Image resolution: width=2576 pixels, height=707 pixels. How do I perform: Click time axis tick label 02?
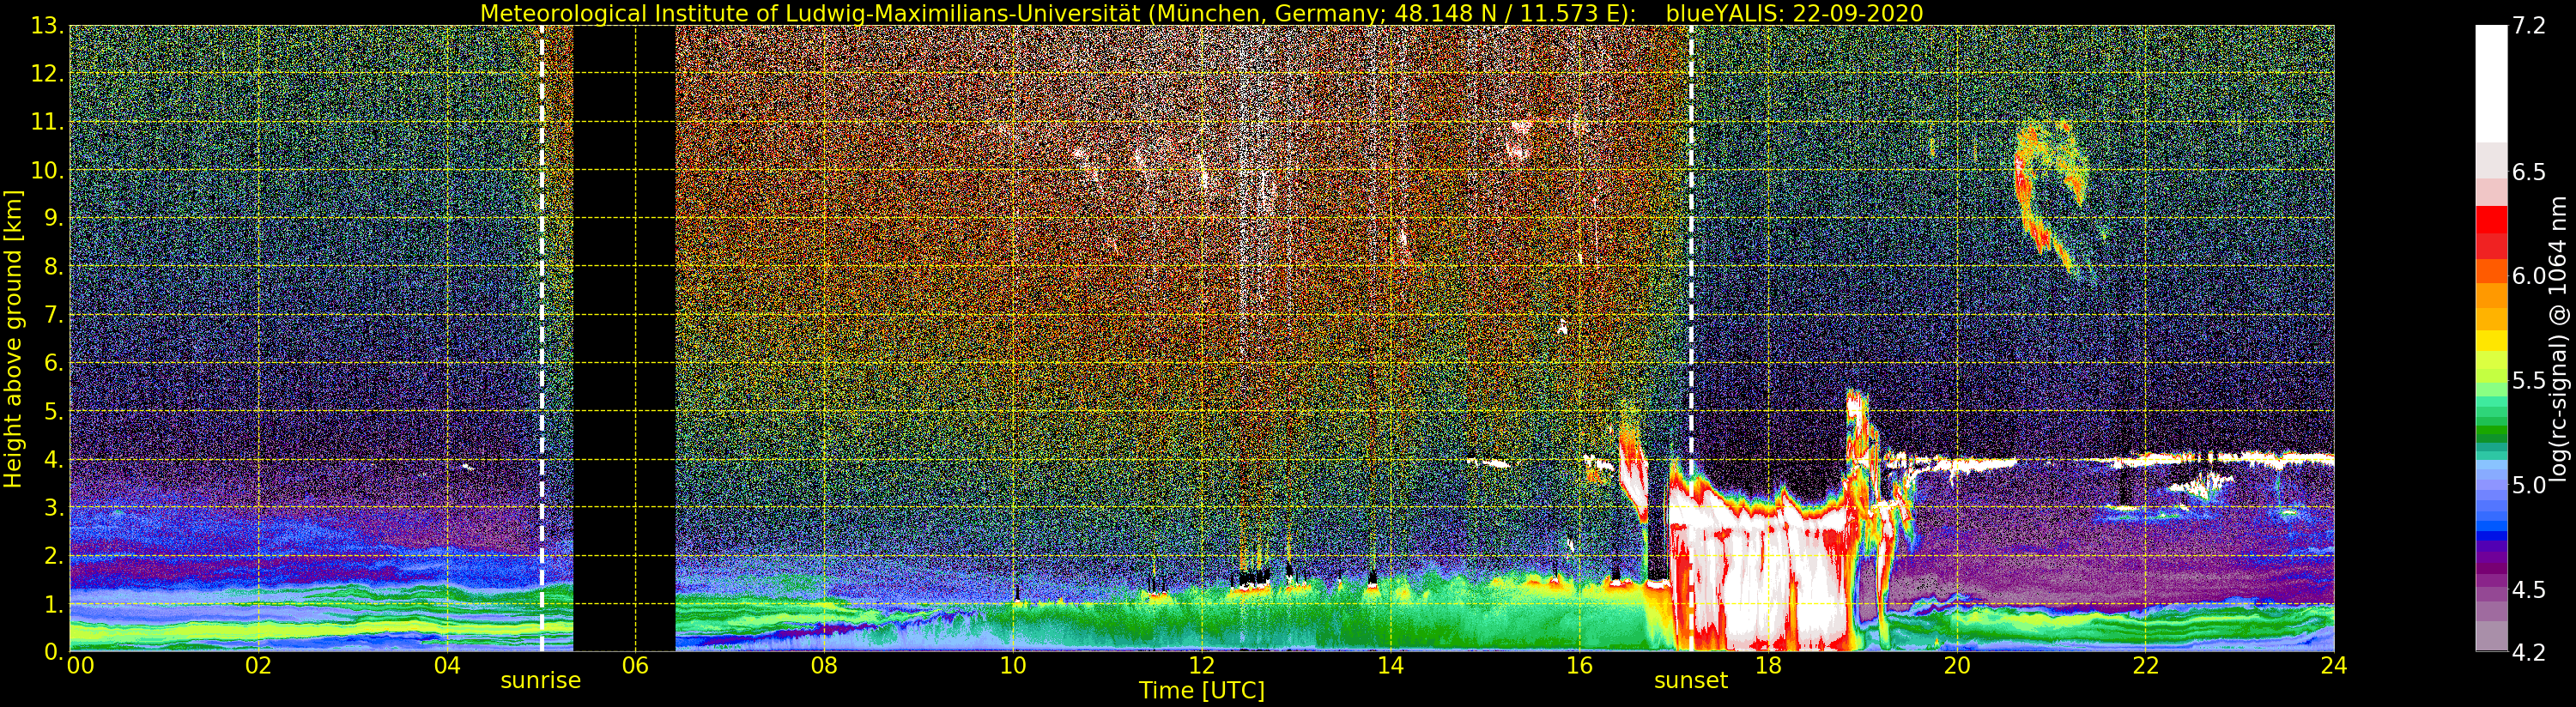click(x=258, y=666)
